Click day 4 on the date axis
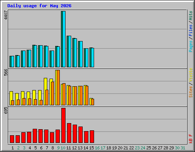This screenshot has width=195, height=152. 30,148
